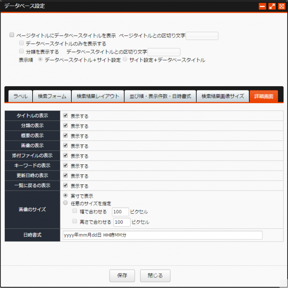Click the 日時書式 row header
The image size is (288, 288).
pos(32,235)
